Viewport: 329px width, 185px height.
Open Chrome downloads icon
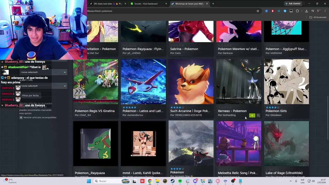click(306, 11)
